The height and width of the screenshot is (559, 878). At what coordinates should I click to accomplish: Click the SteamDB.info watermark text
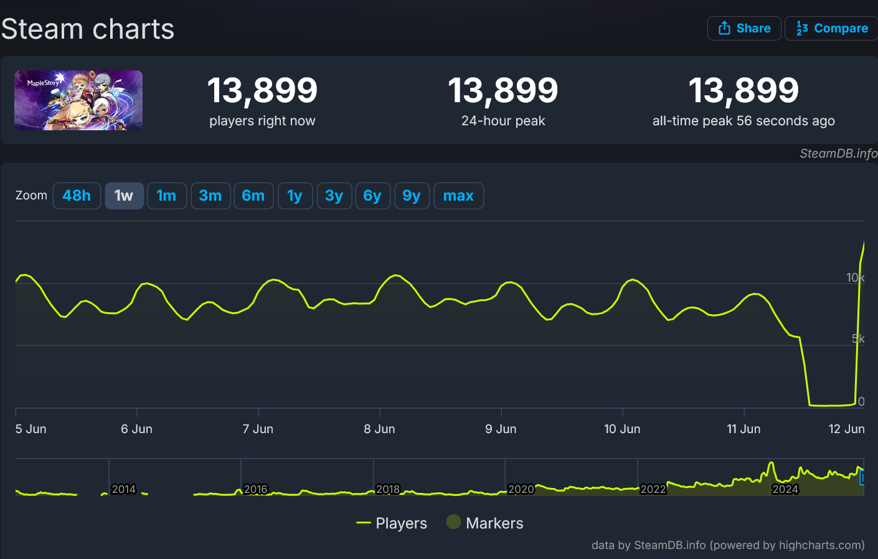[x=838, y=153]
